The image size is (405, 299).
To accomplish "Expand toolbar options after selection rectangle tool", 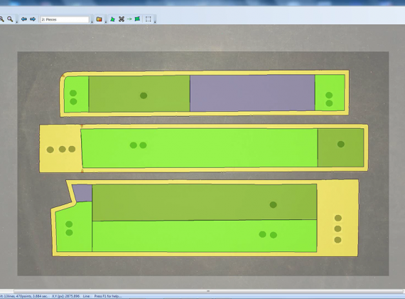I will click(x=155, y=22).
